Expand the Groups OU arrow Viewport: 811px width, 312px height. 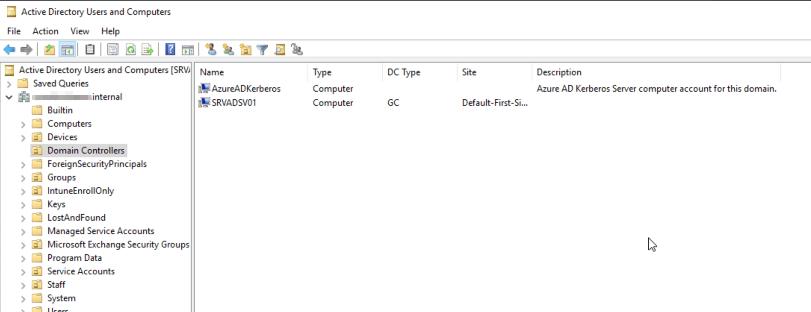tap(23, 178)
